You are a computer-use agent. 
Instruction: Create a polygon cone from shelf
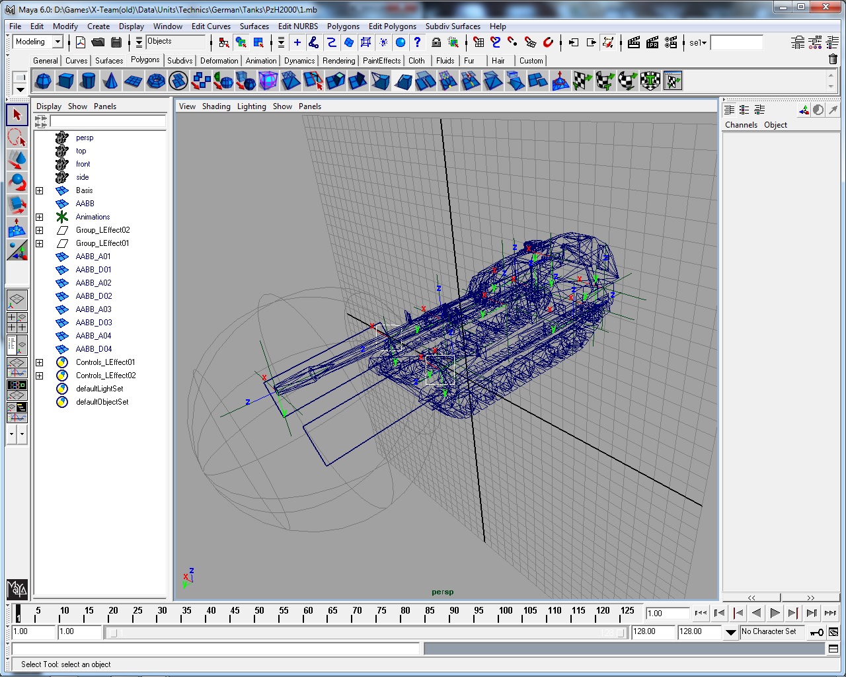click(110, 81)
